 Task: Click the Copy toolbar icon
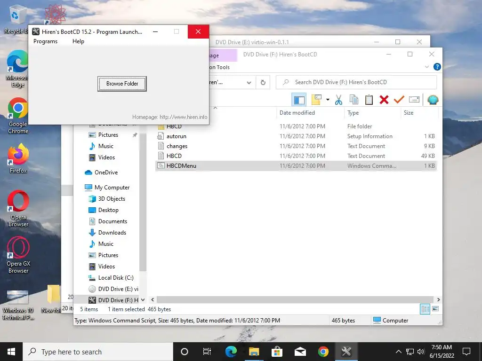pos(354,100)
